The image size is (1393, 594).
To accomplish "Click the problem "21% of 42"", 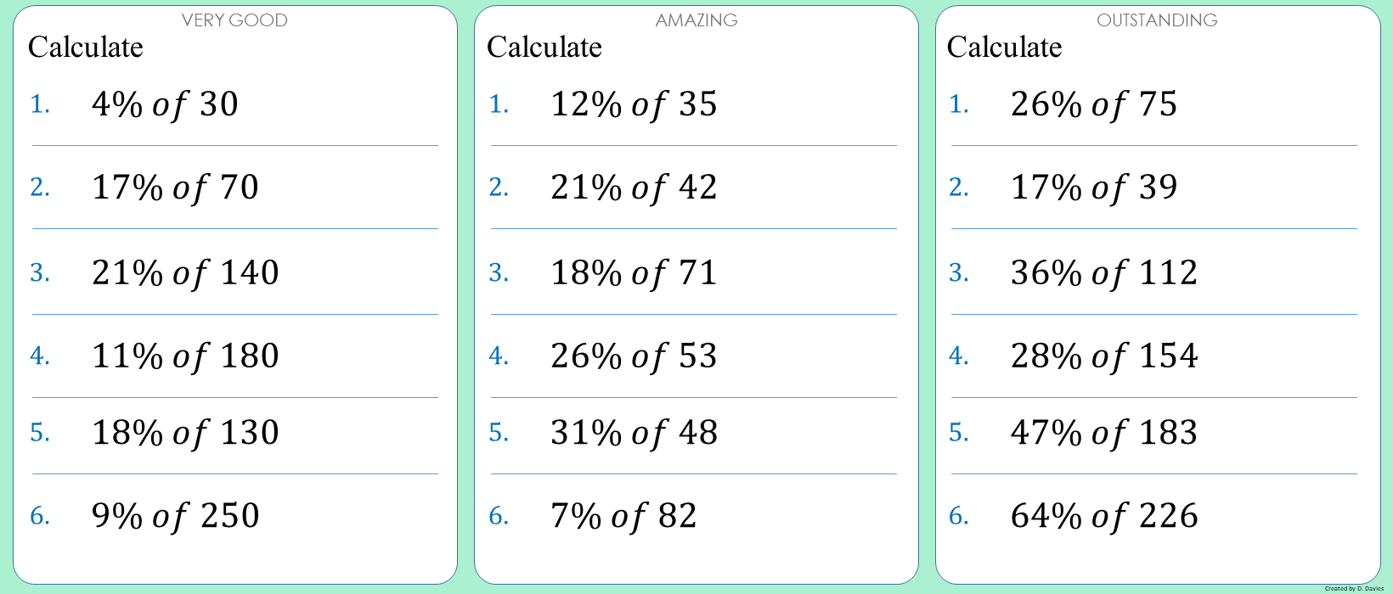I will click(634, 188).
